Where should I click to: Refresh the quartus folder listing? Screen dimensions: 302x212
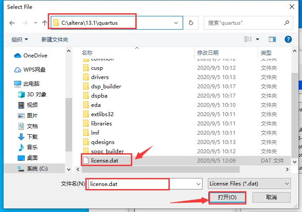coord(191,23)
